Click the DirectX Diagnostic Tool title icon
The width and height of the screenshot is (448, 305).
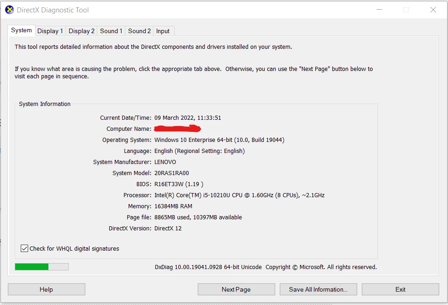[x=9, y=10]
